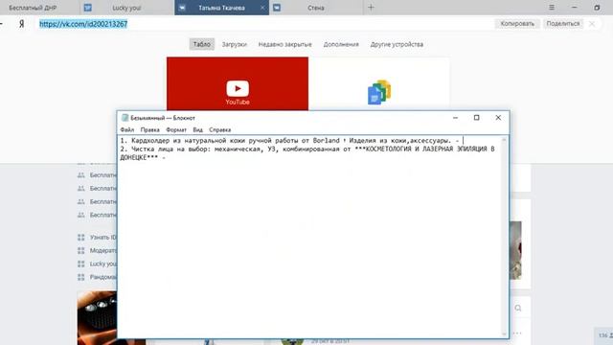Image resolution: width=613 pixels, height=345 pixels.
Task: Click the Yandex 'Я' icon
Action: (x=21, y=24)
